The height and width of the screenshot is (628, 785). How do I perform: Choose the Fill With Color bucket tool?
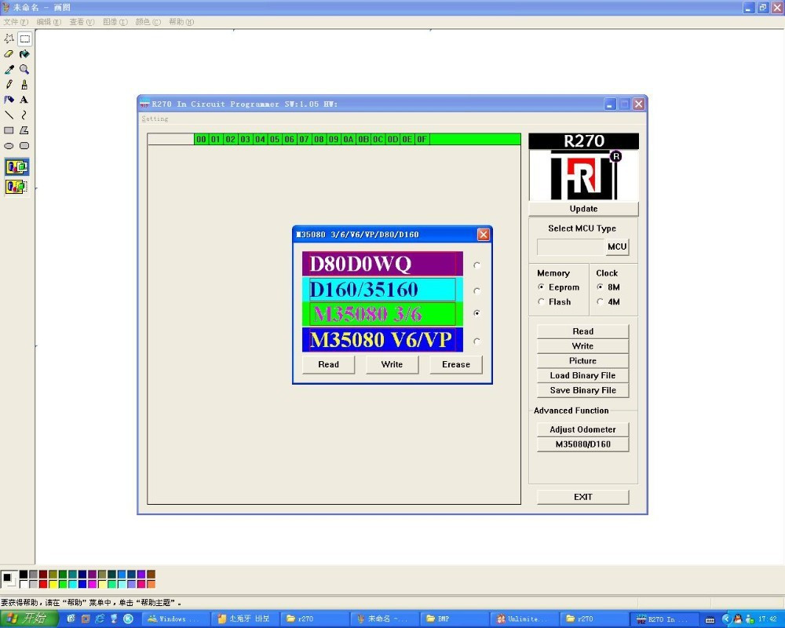click(24, 54)
